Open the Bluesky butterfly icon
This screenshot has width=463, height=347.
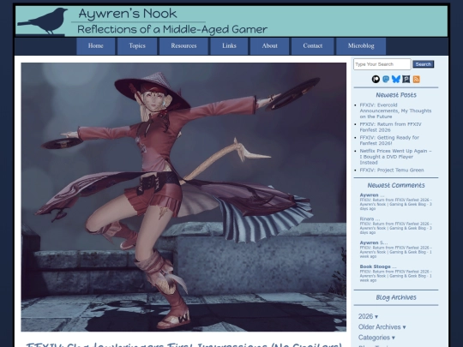click(396, 79)
